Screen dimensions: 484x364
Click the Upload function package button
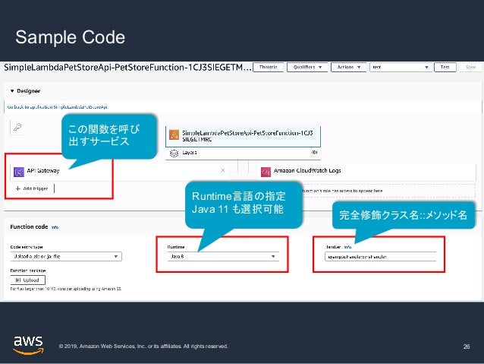(x=28, y=280)
